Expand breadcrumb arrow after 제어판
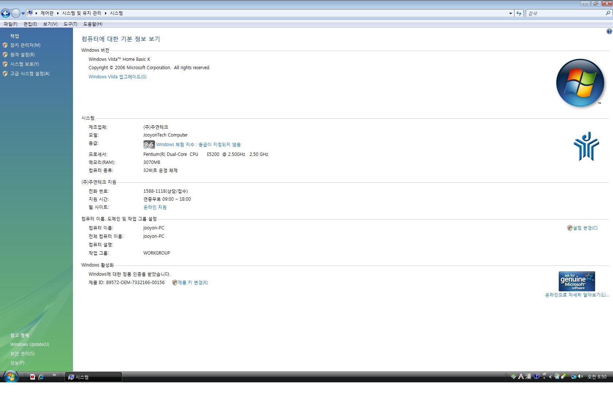The width and height of the screenshot is (613, 410). pos(58,13)
